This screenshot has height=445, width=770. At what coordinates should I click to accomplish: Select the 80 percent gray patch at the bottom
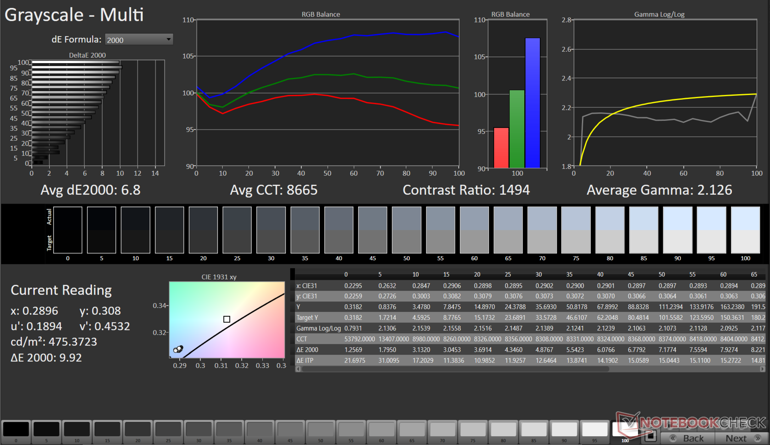504,431
